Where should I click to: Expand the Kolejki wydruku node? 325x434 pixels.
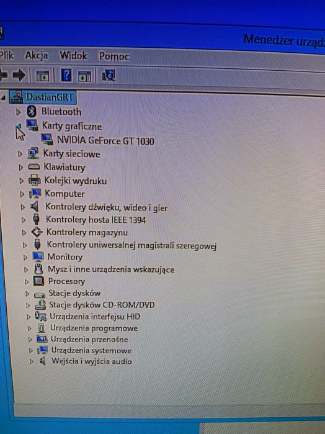point(22,181)
